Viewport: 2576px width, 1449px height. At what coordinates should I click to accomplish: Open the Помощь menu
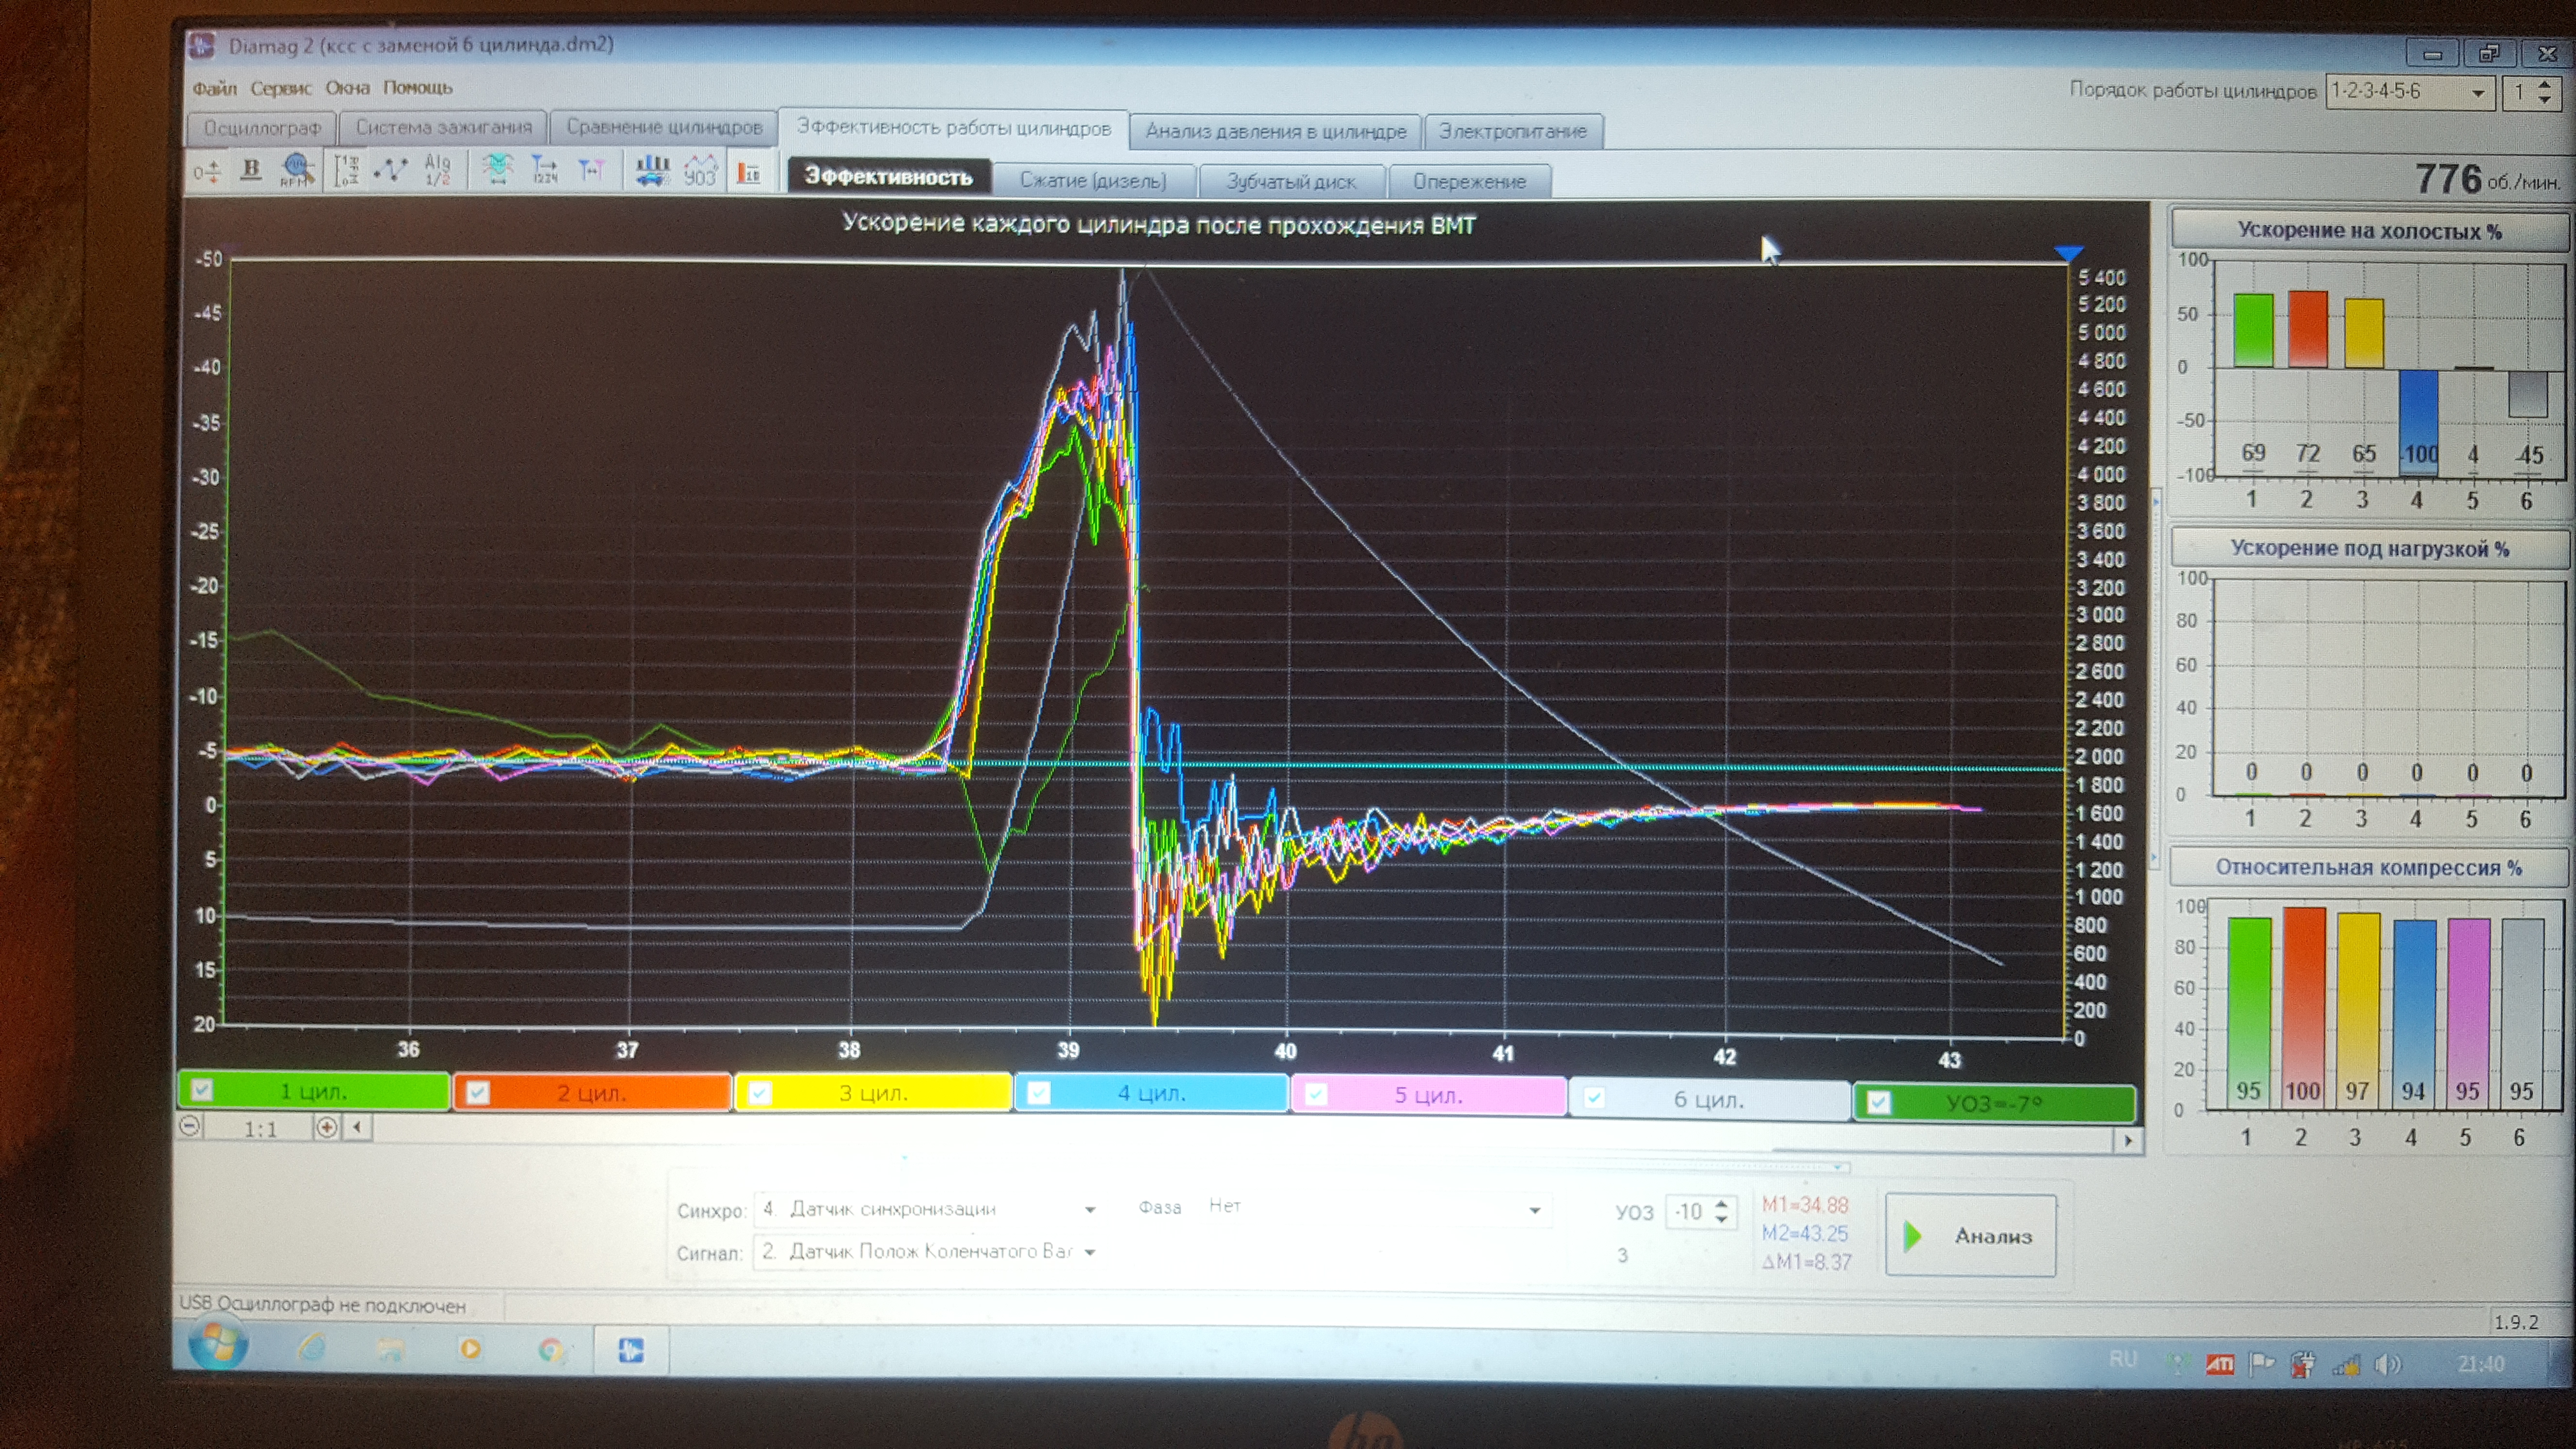click(x=418, y=88)
